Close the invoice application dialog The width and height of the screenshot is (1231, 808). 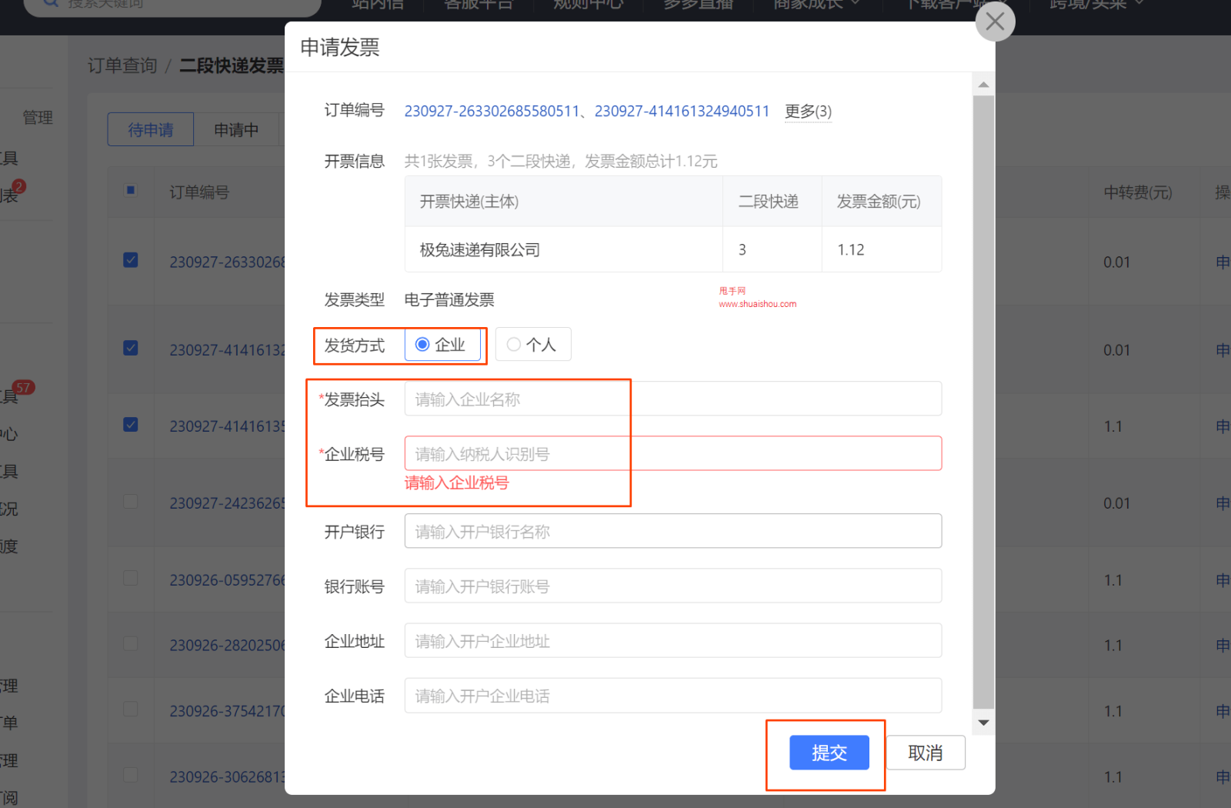(995, 22)
